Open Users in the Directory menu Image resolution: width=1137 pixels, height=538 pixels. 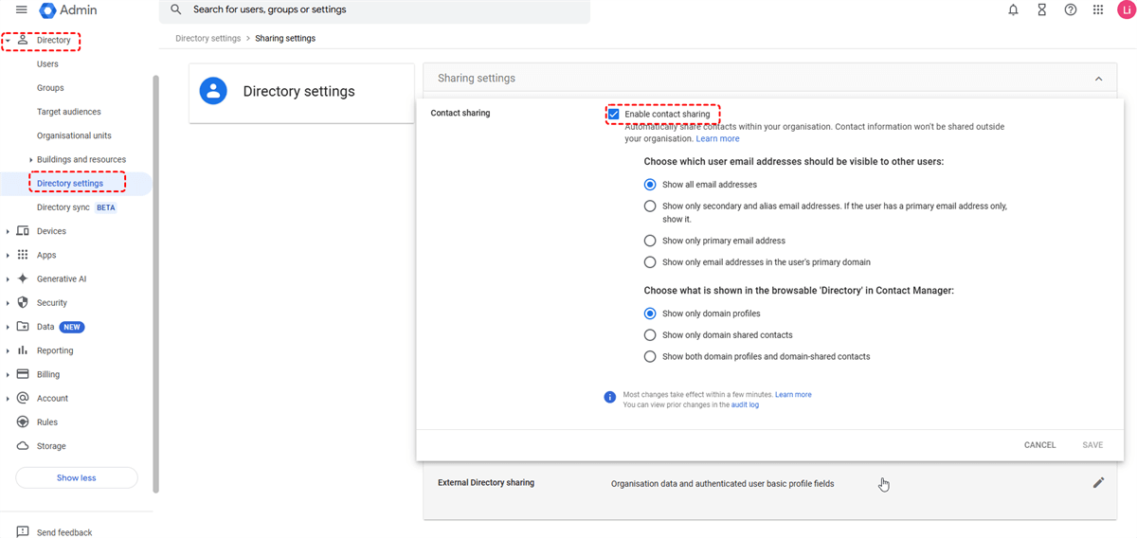point(47,64)
